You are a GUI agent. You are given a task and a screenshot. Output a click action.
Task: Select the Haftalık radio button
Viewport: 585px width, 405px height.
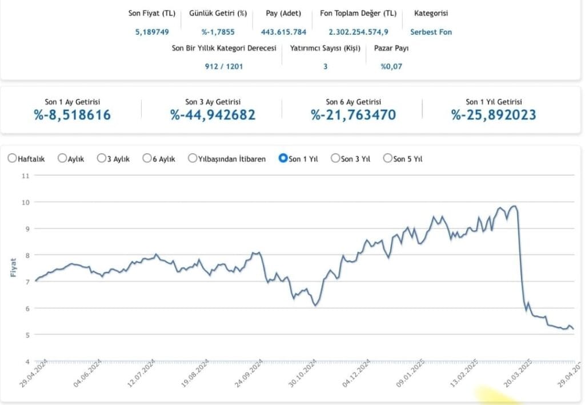[x=12, y=159]
